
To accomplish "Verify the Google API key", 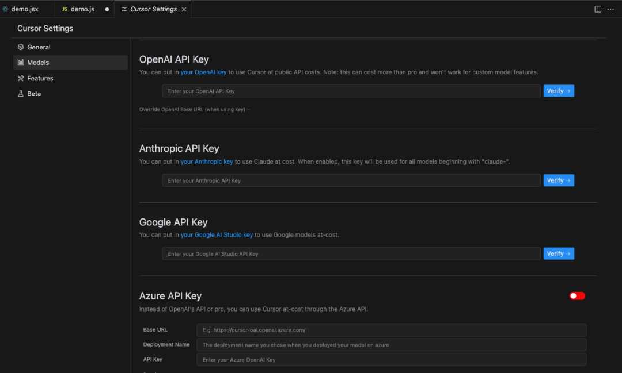I will [x=559, y=254].
